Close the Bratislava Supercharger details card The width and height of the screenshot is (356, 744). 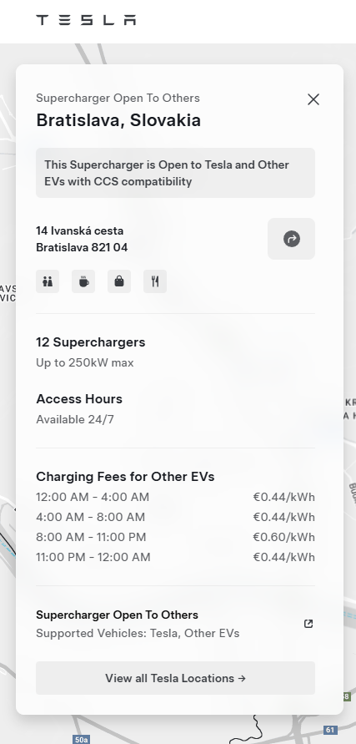313,99
